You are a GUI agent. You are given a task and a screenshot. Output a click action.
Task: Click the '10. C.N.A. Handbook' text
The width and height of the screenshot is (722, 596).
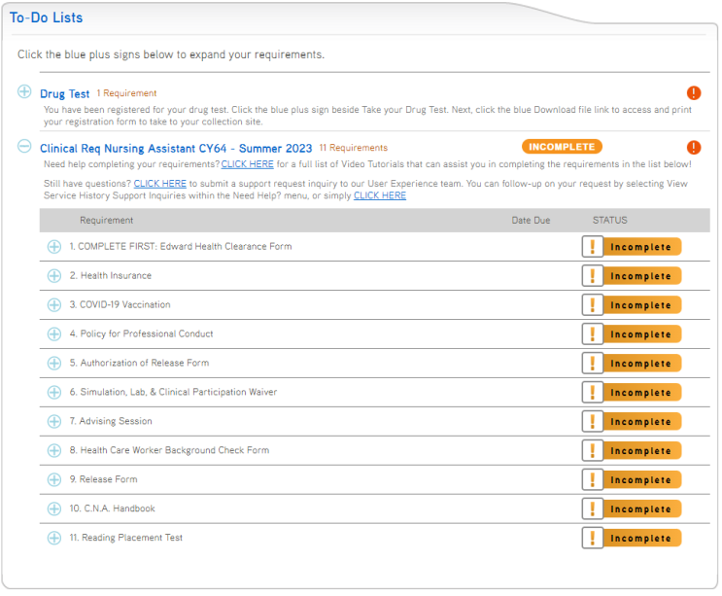click(112, 508)
